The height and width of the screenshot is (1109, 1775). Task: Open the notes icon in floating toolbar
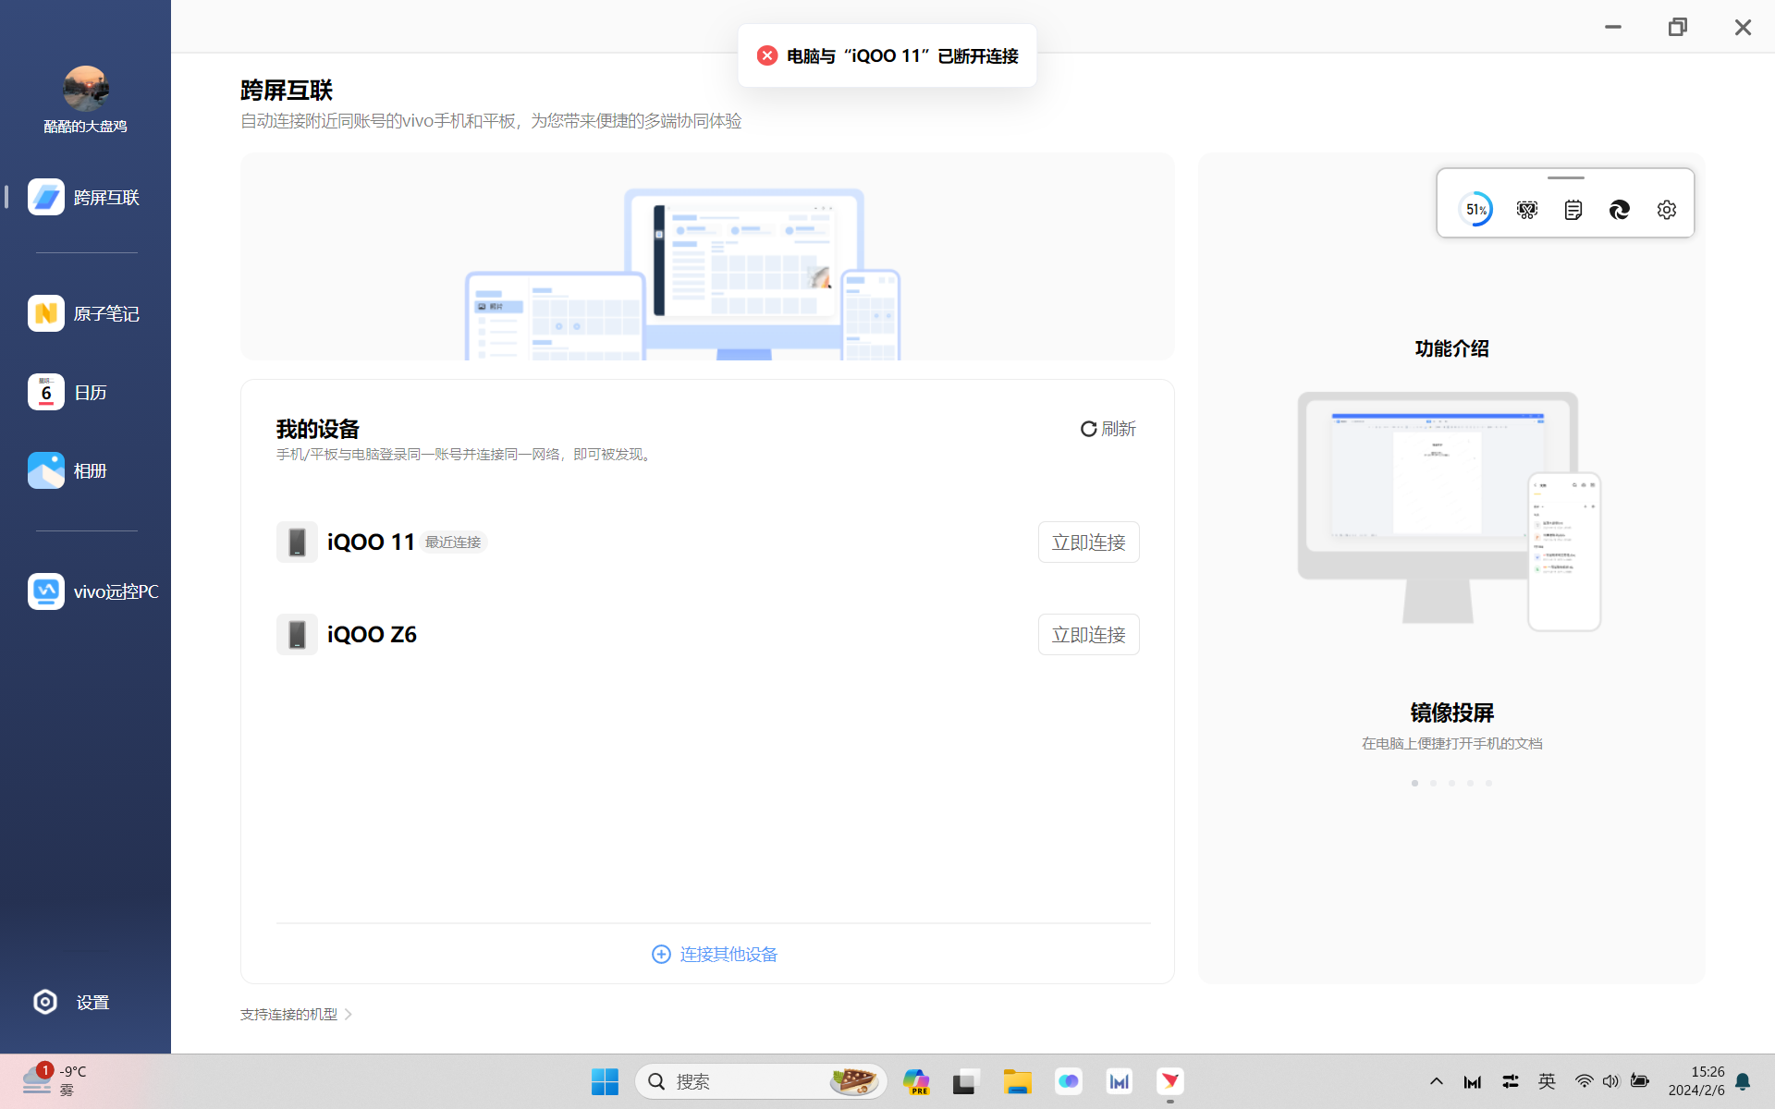pos(1573,210)
